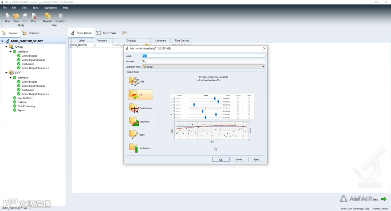Close the Add dialog with X
The height and width of the screenshot is (211, 391).
tap(264, 48)
